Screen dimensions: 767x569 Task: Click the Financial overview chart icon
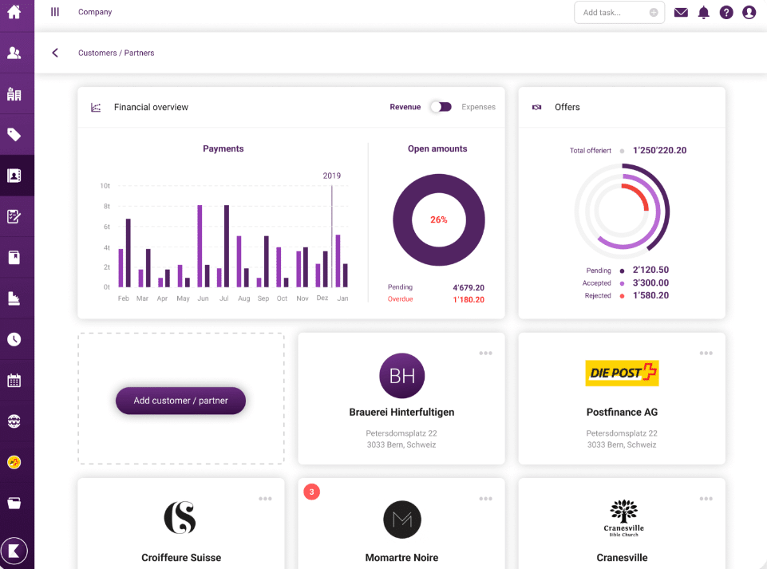[x=96, y=107]
